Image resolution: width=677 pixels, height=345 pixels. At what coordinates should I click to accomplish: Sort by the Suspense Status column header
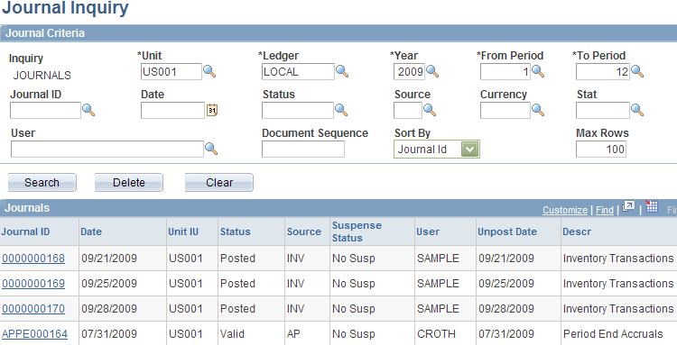(357, 232)
